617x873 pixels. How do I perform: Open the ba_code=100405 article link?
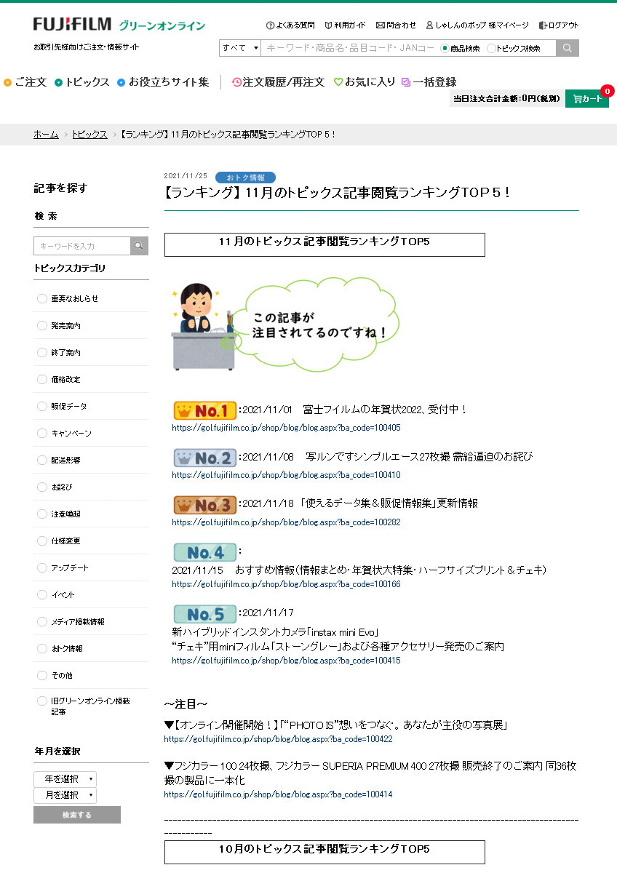point(286,428)
